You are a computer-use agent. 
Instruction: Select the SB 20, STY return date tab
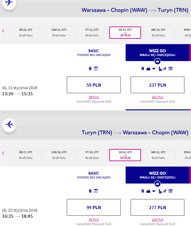tap(125, 155)
